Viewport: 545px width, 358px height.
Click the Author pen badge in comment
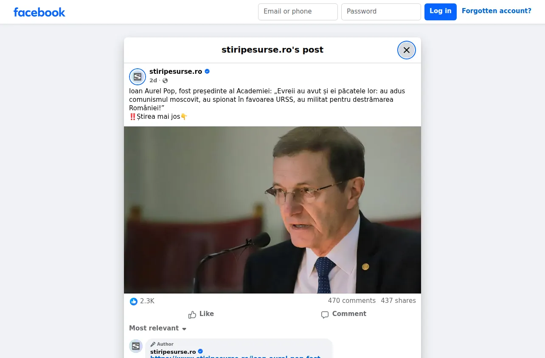[162, 344]
